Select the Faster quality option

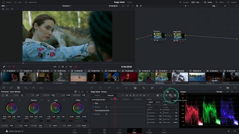coord(151,102)
